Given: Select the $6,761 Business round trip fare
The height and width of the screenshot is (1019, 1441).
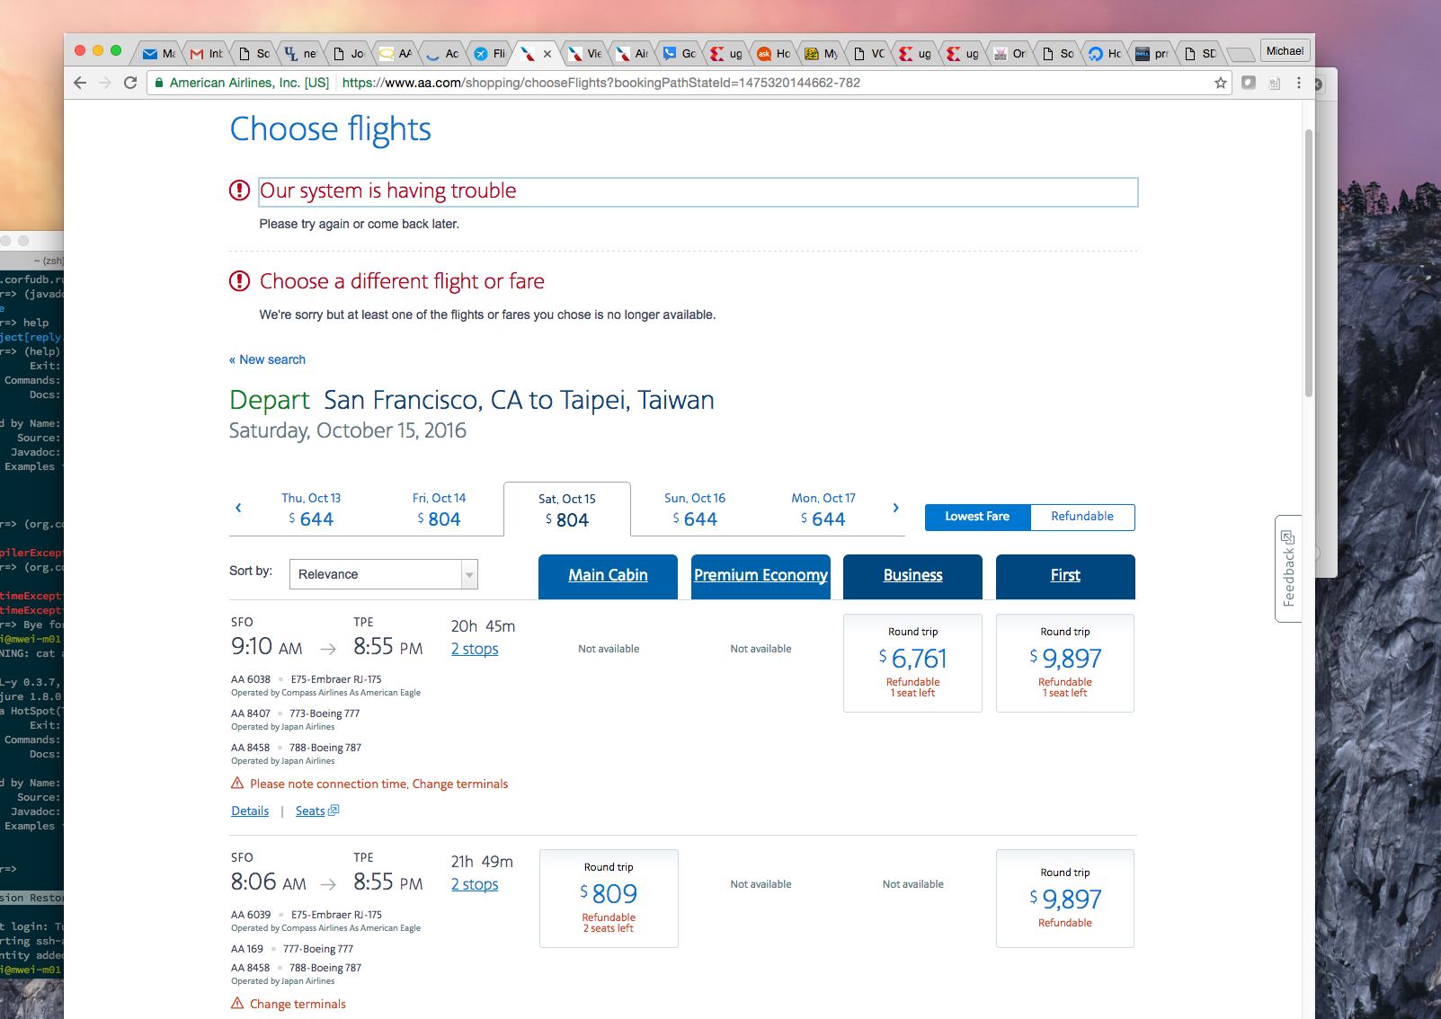Looking at the screenshot, I should 912,663.
